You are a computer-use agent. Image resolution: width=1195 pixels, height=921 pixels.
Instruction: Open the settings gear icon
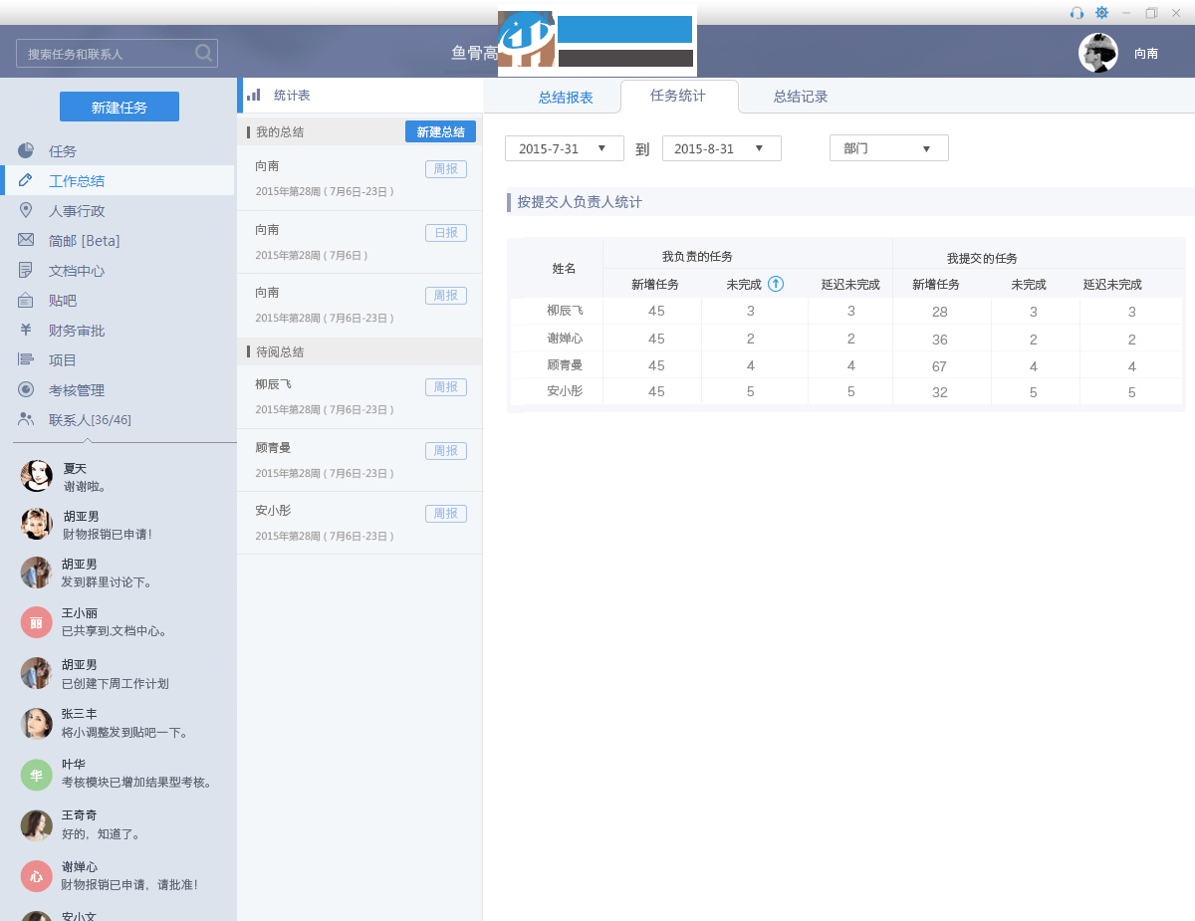1101,13
